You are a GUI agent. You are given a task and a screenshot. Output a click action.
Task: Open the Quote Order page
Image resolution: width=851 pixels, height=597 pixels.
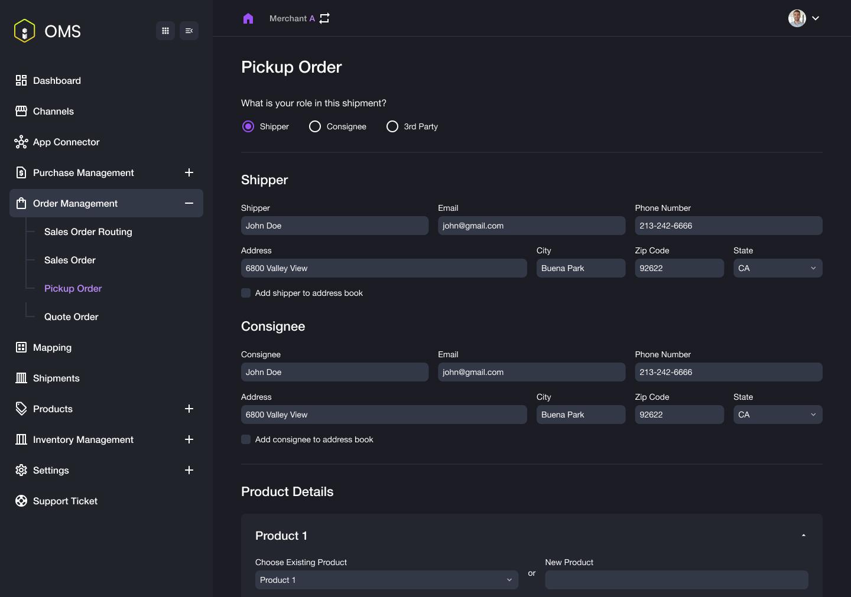72,317
